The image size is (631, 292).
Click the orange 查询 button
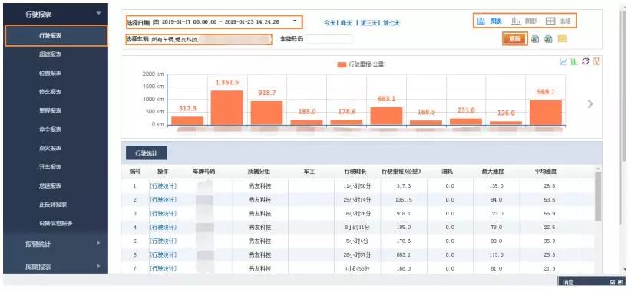point(514,39)
